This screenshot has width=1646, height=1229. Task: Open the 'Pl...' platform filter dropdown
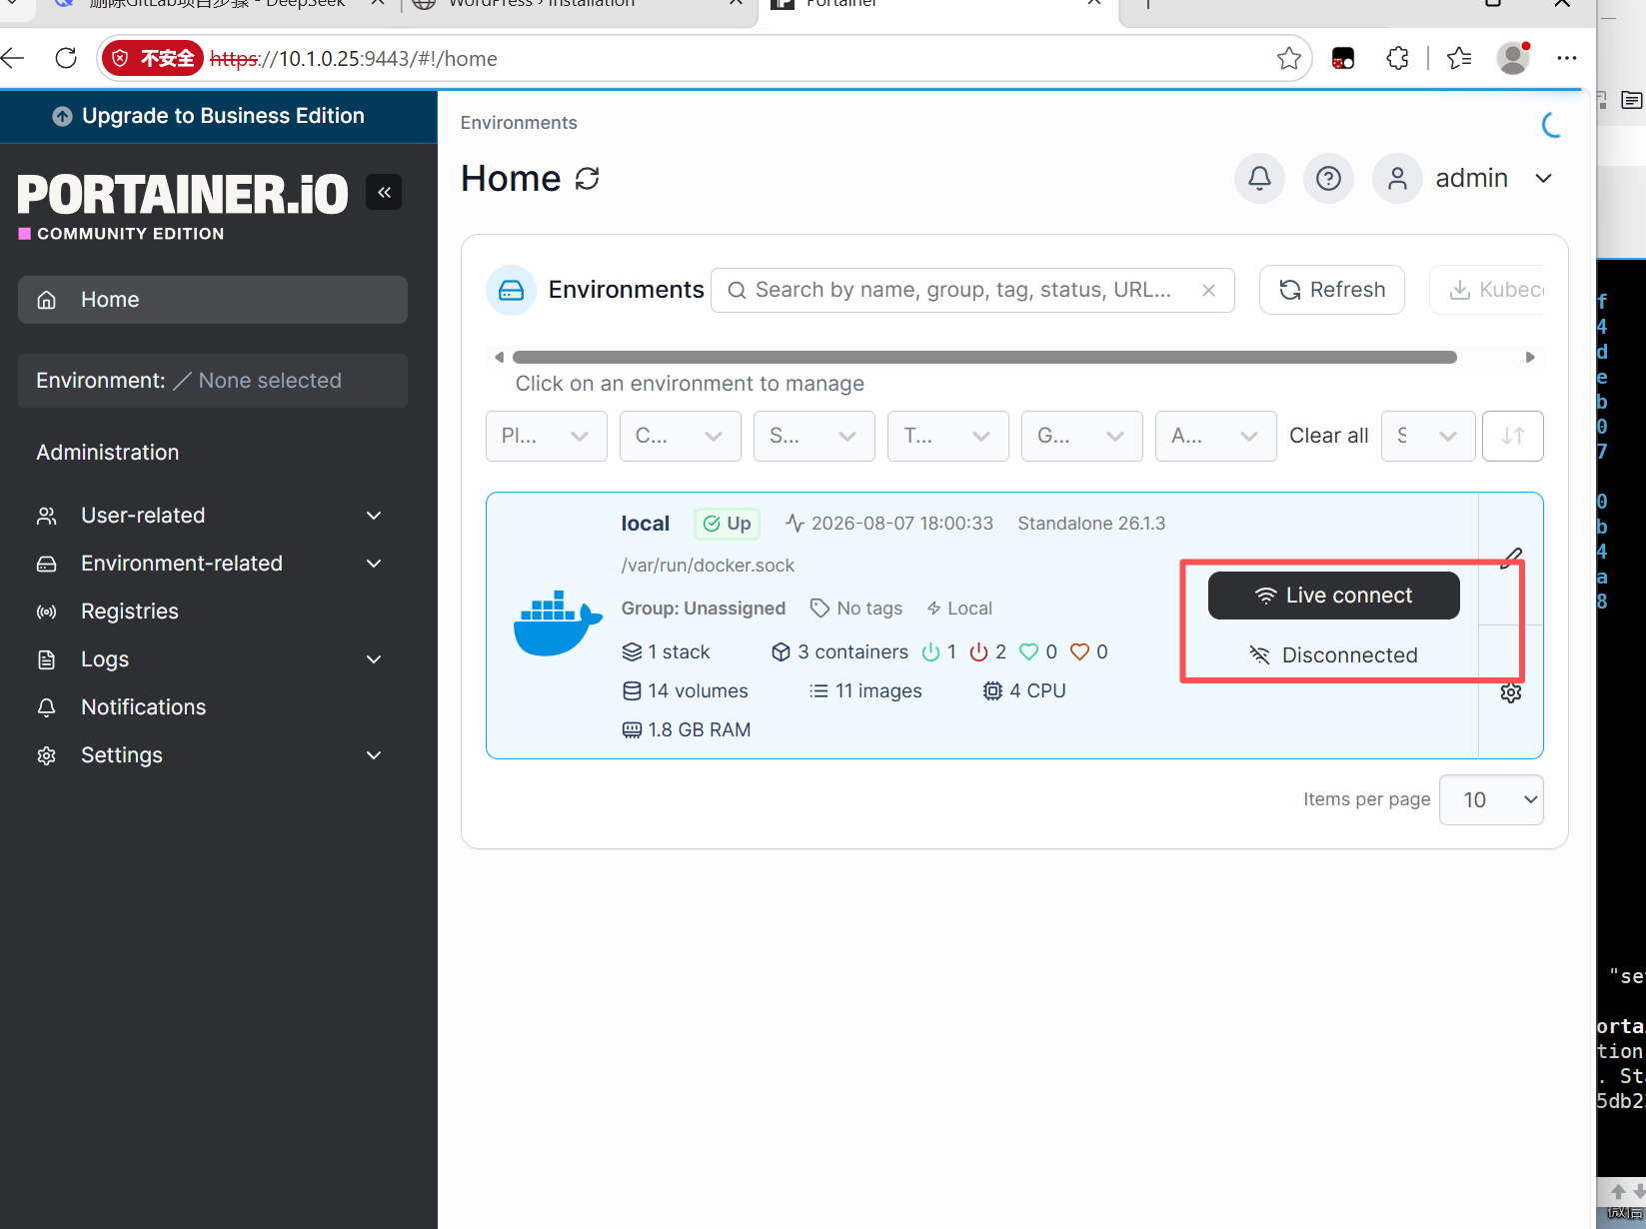point(547,436)
